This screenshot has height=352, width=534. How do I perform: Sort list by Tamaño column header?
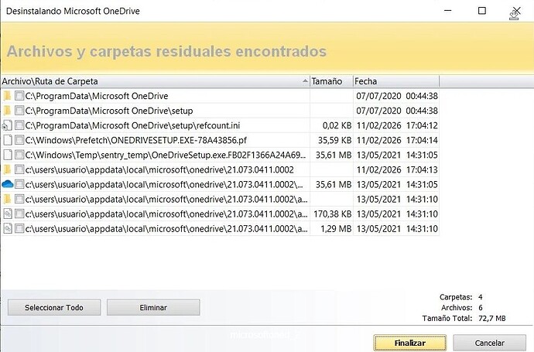(331, 81)
